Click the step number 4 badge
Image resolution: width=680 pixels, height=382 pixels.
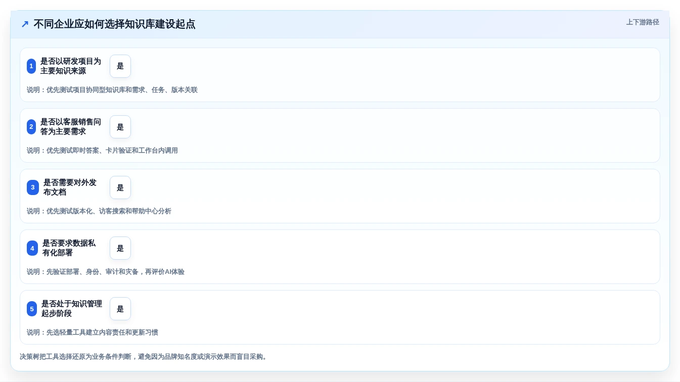(32, 248)
